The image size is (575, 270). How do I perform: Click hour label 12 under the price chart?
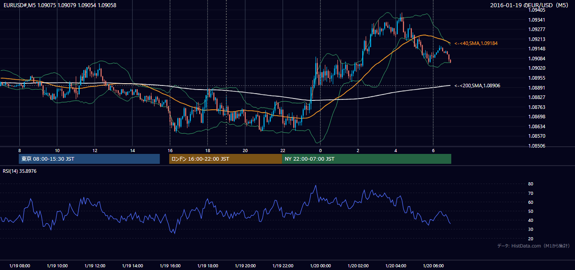(x=94, y=150)
